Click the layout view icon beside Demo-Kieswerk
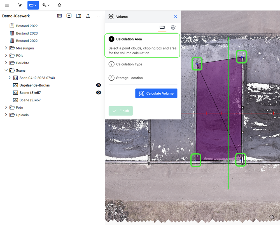Screen dimensions: 280x225 (x=59, y=16)
